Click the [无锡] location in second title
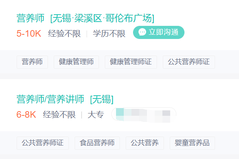The width and height of the screenshot is (239, 159). 102,99
